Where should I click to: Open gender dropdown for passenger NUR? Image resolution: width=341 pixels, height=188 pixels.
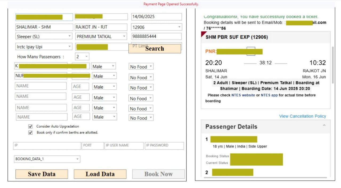pyautogui.click(x=104, y=76)
